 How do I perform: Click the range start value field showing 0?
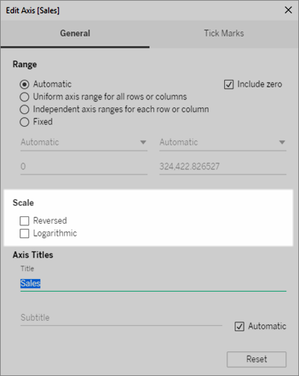(x=84, y=166)
